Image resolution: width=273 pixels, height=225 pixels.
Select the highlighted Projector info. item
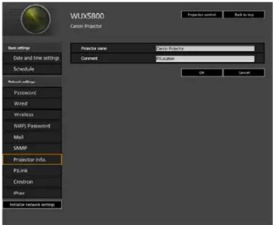pyautogui.click(x=32, y=159)
